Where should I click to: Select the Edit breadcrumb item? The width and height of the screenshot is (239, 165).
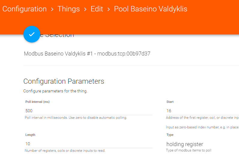[x=97, y=9]
